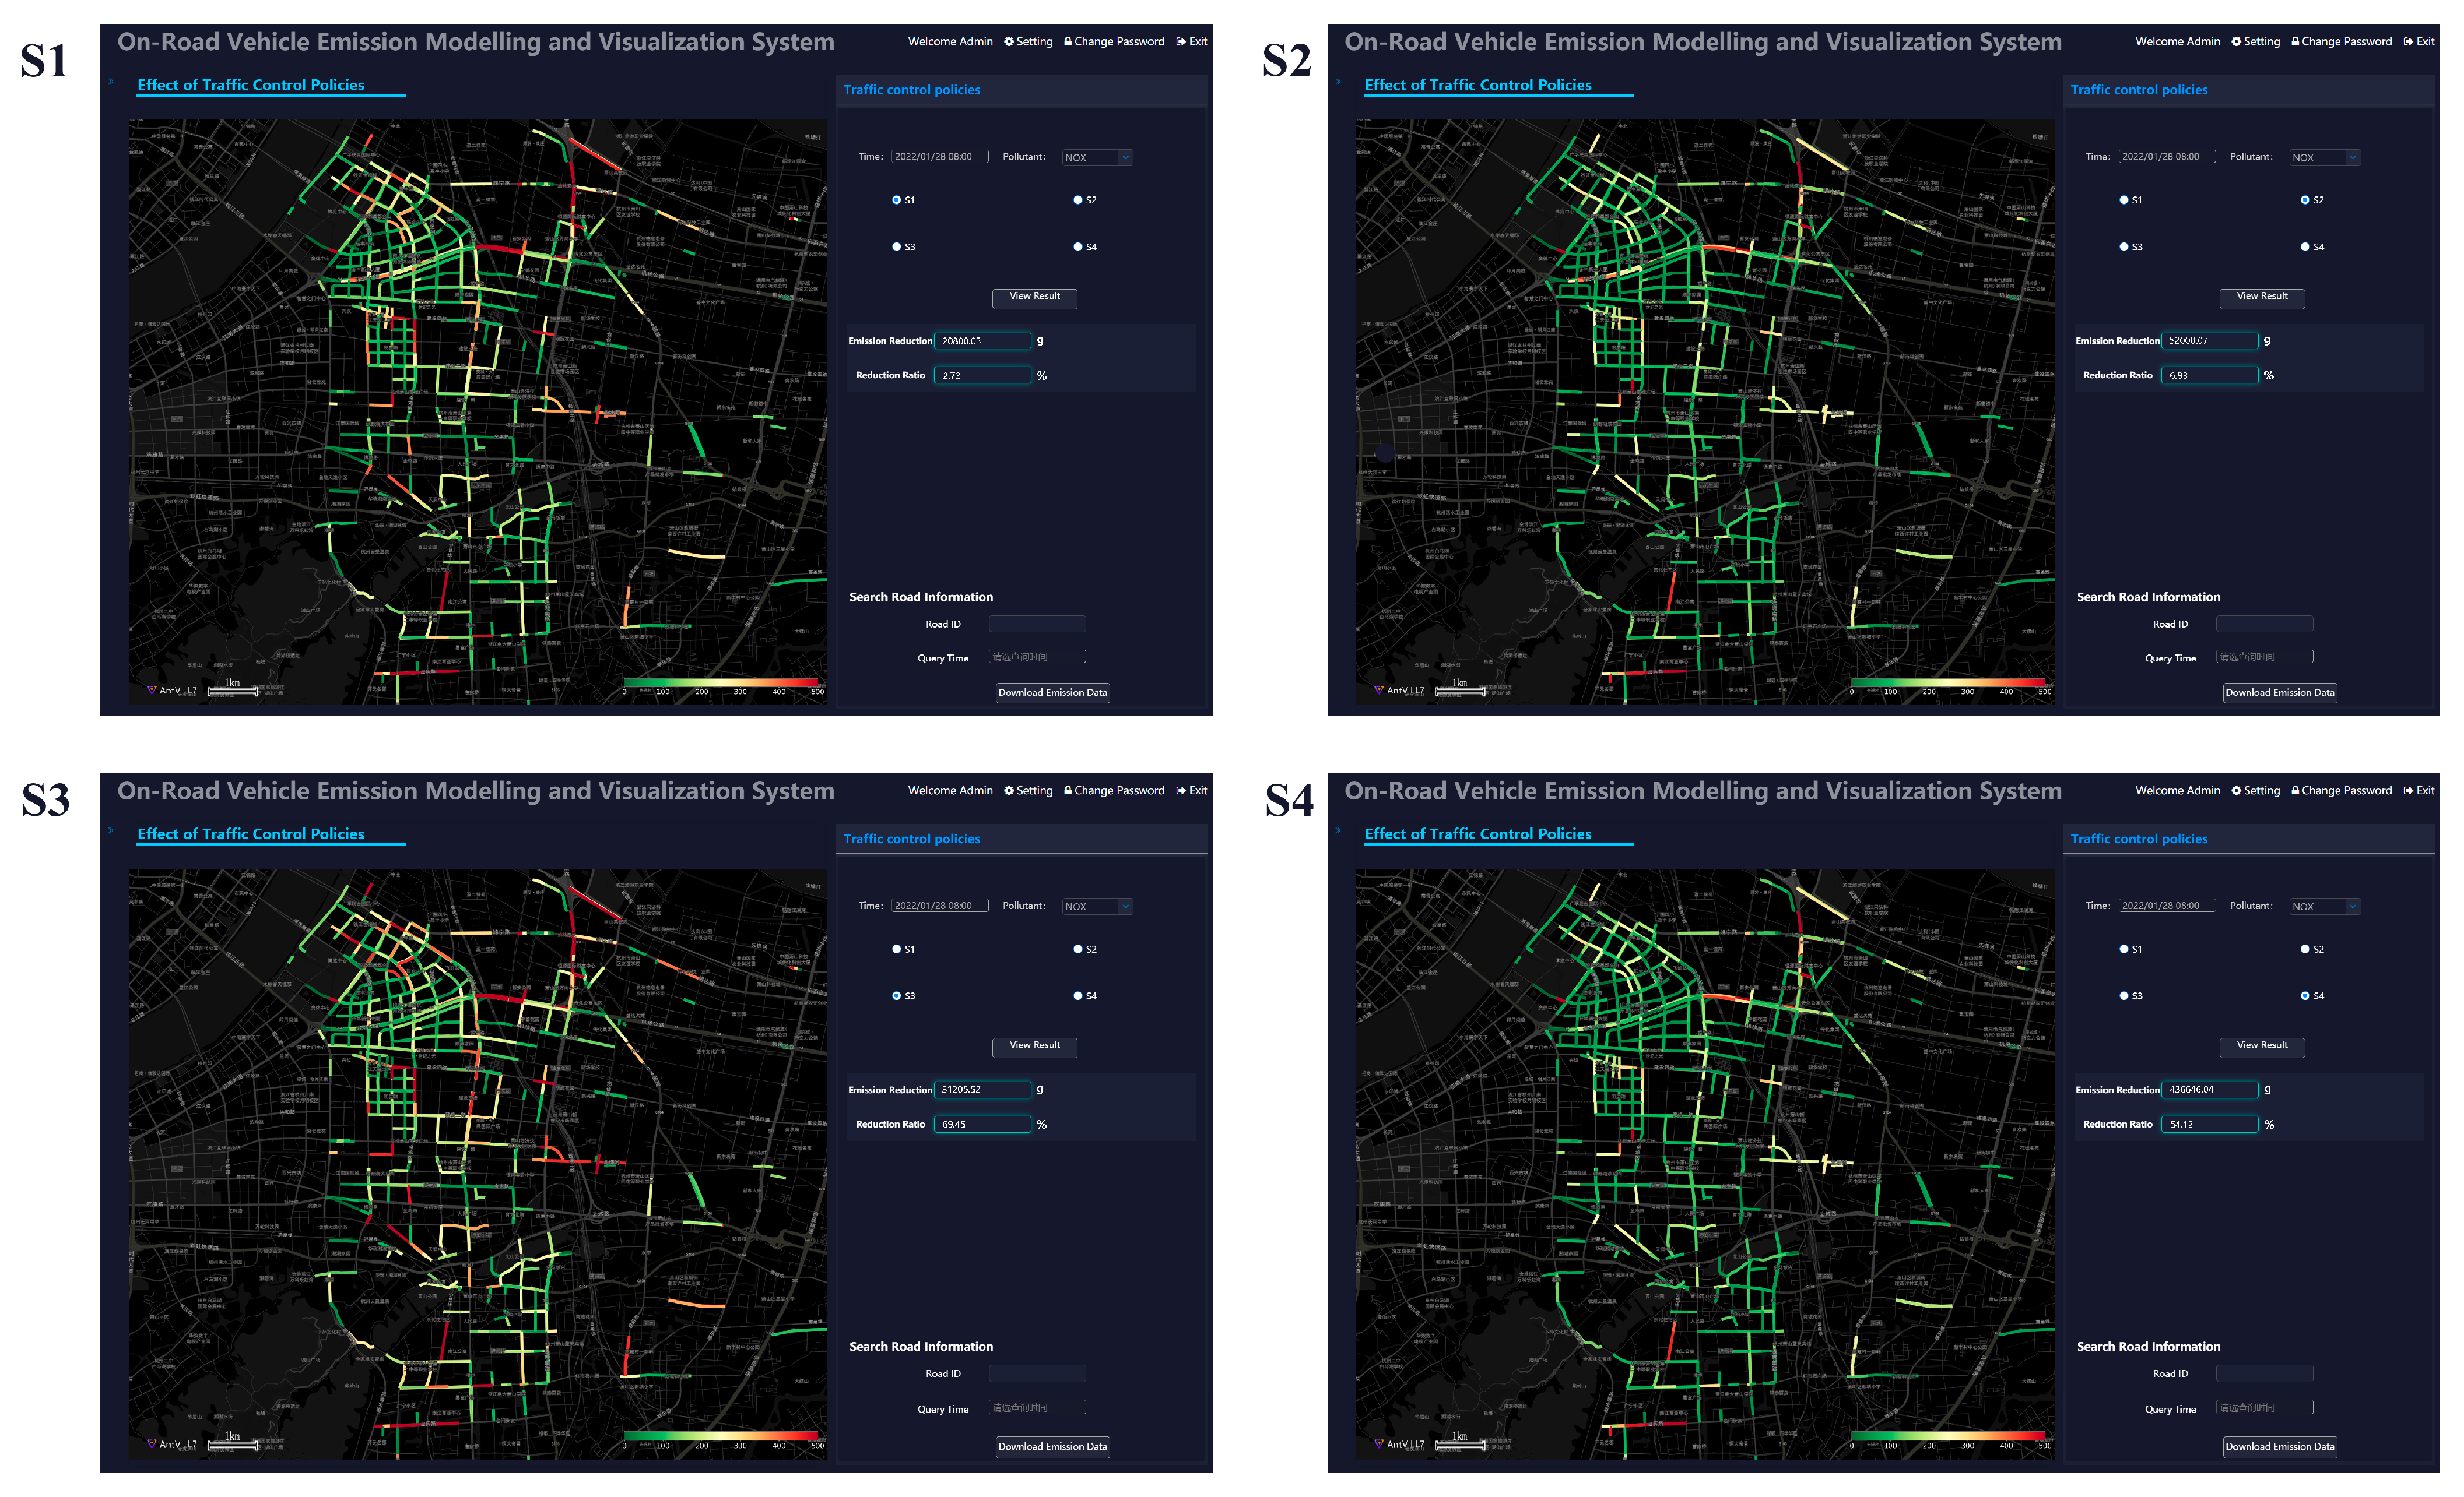Open Effect of Traffic Control Policies tab in S1

251,86
